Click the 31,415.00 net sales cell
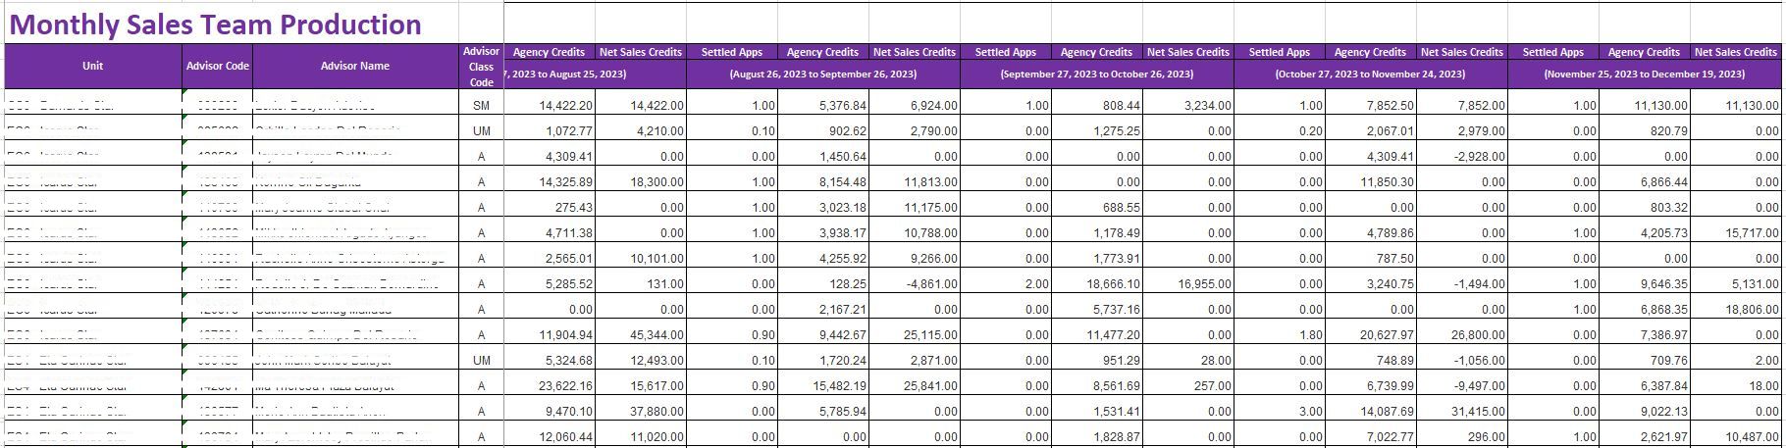1786x448 pixels. pos(1464,412)
